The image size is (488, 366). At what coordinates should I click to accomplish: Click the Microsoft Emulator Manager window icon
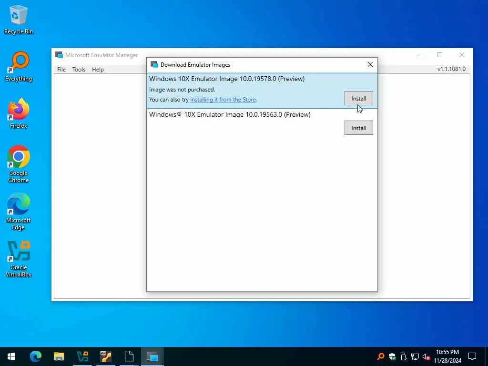[59, 55]
